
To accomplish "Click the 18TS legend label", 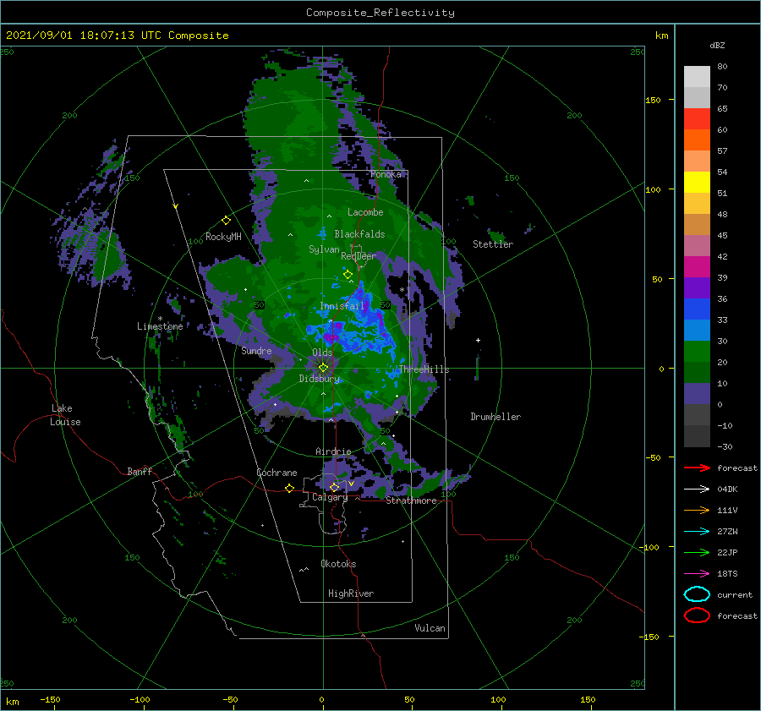I will (727, 574).
